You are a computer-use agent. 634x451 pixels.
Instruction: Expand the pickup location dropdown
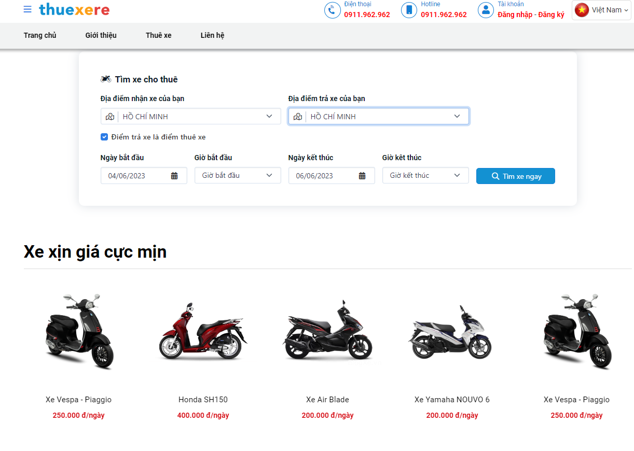(x=269, y=116)
